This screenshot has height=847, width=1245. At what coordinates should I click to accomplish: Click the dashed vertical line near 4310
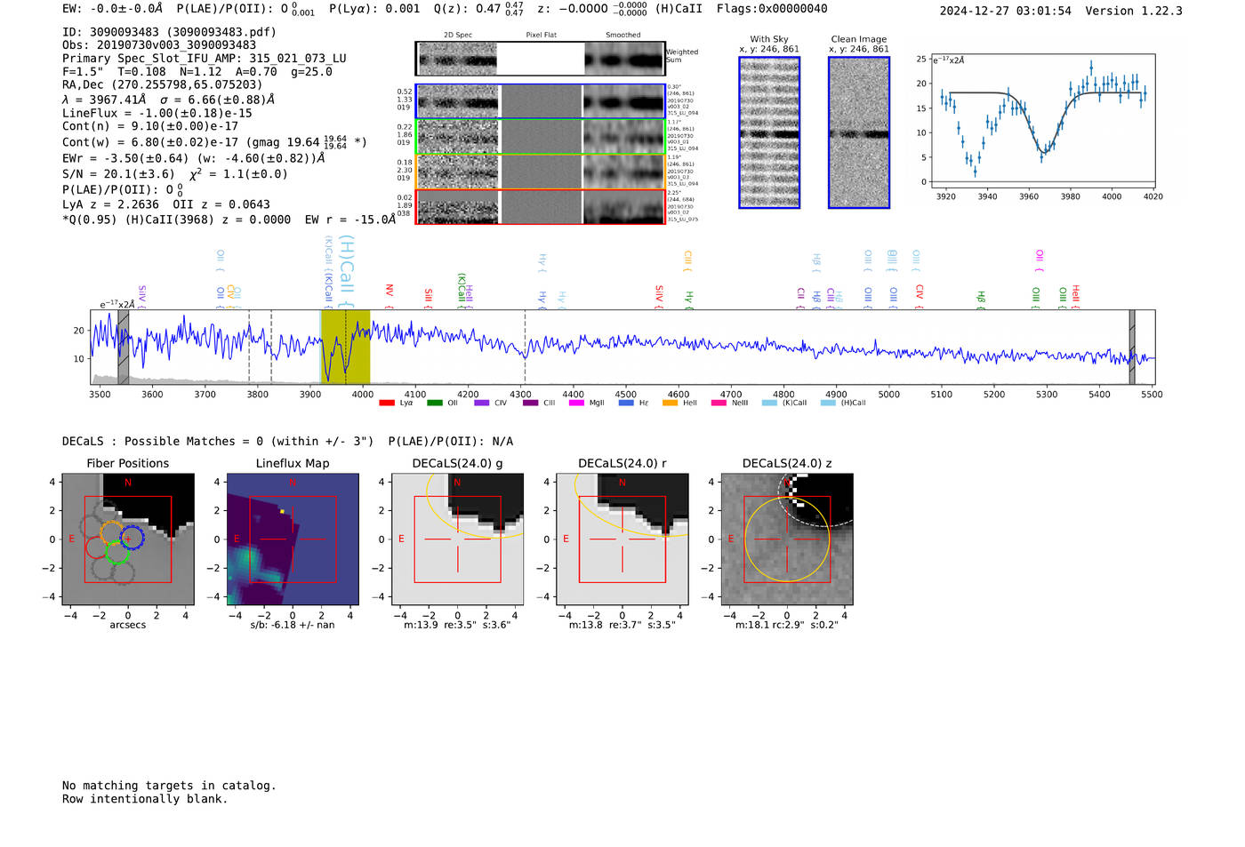click(x=525, y=347)
